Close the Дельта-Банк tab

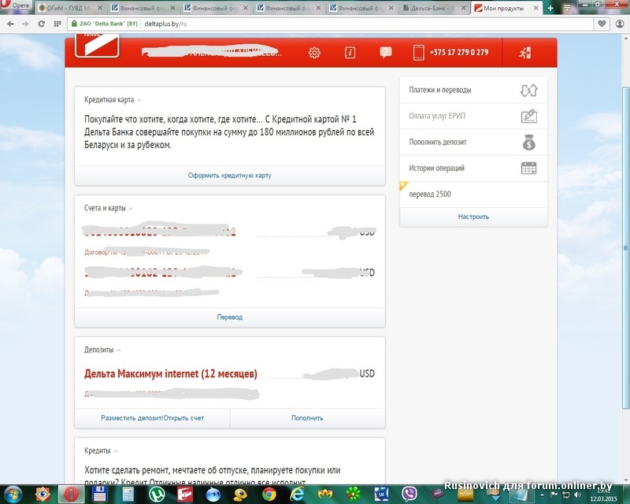coord(463,8)
